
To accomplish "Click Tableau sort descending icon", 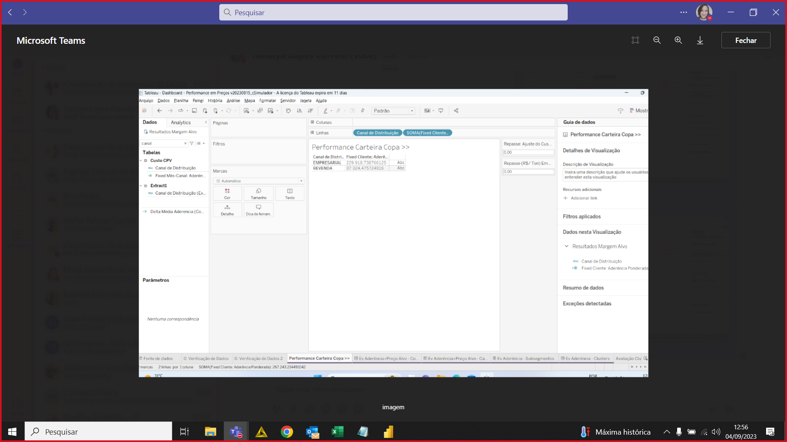I will tap(310, 110).
